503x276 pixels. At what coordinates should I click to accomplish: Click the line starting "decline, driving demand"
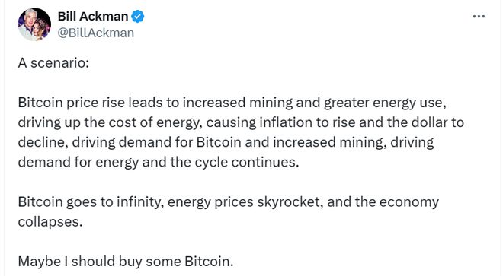point(226,142)
